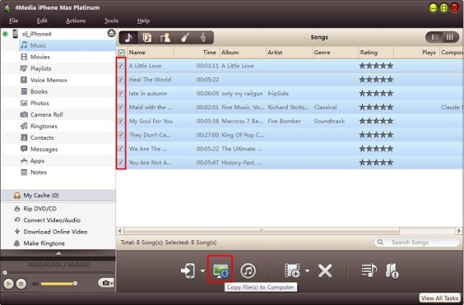Screen dimensions: 464x305
Task: Adjust the yellow volume slider
Action: [x=58, y=283]
